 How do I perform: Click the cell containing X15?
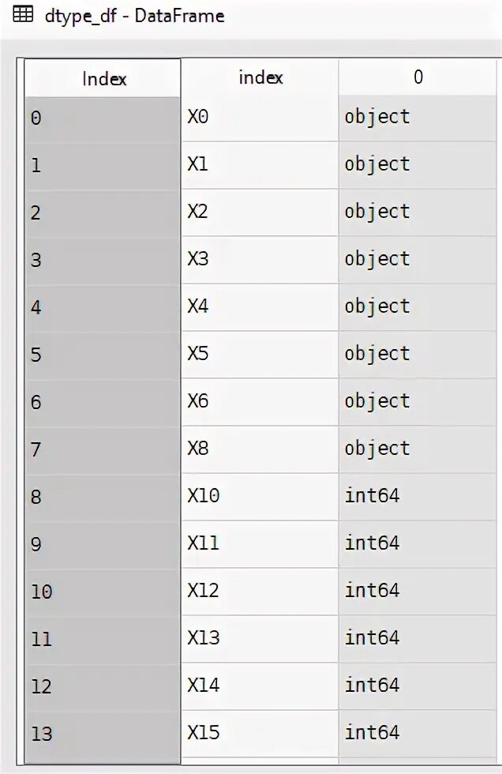[x=260, y=734]
